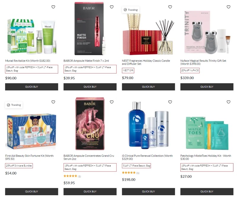Quick buy the First Aid Beauty kit
237x197 pixels.
[32, 192]
